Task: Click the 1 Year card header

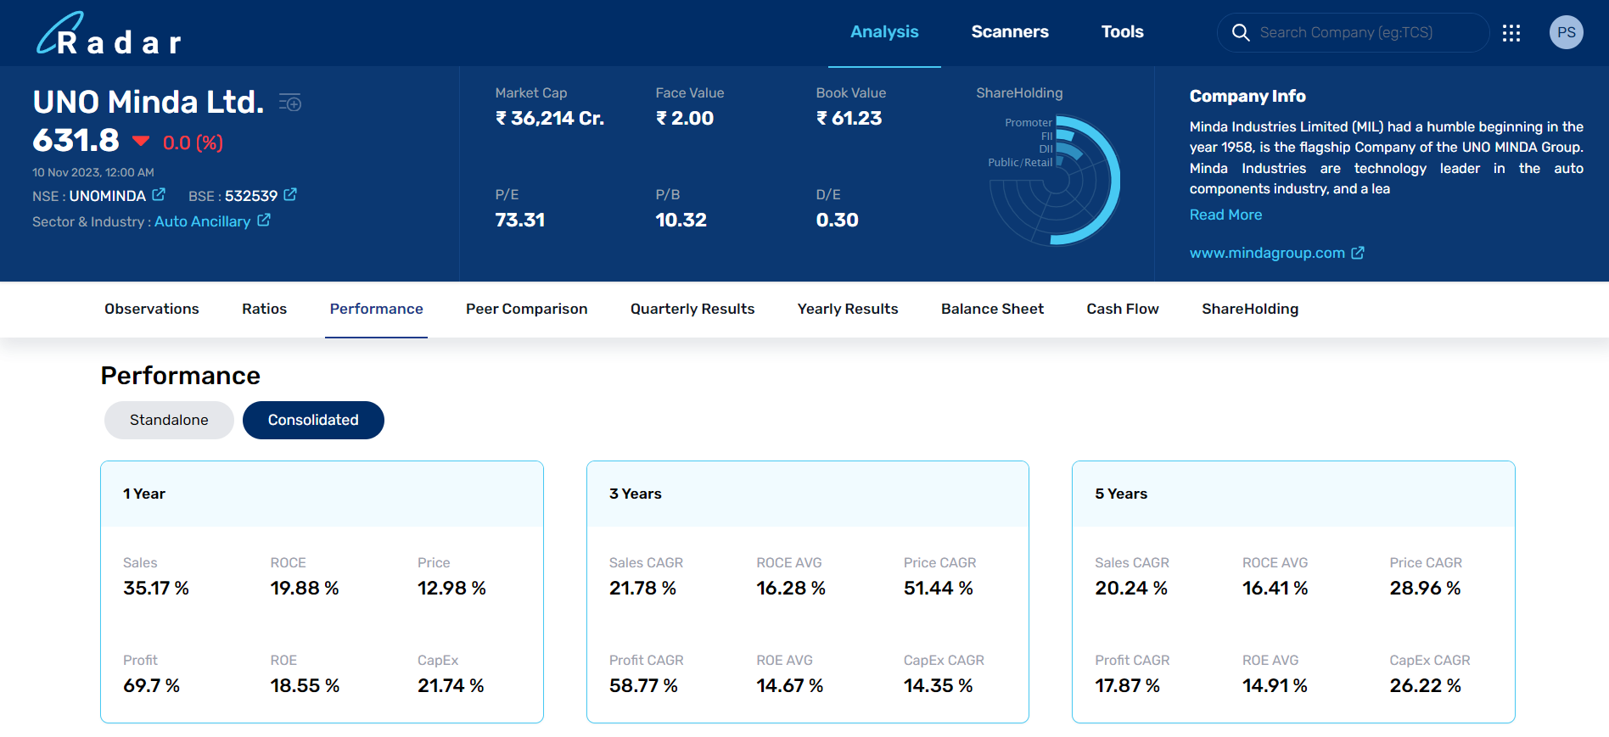Action: click(322, 494)
